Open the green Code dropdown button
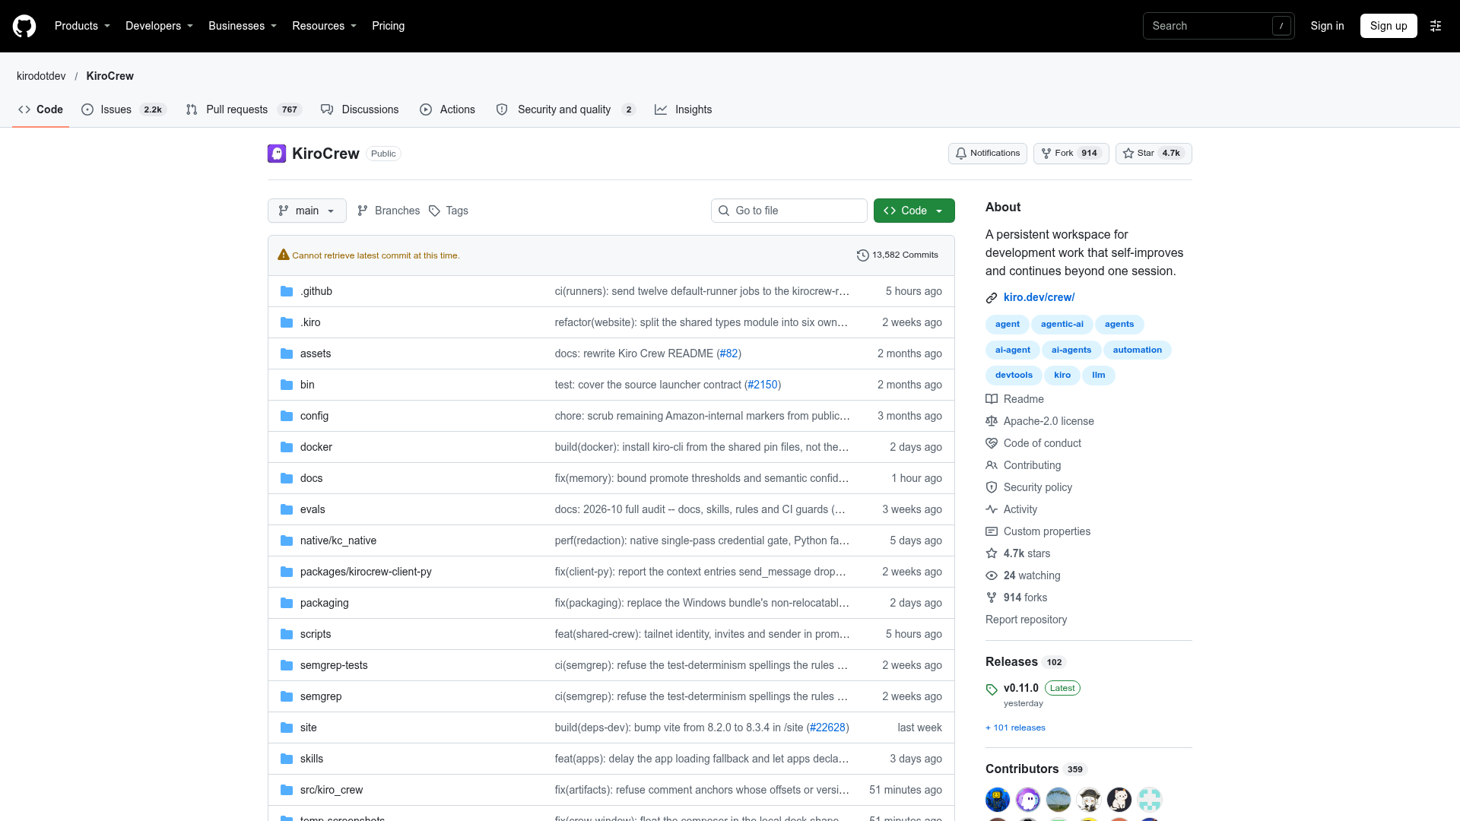The image size is (1460, 821). point(914,211)
